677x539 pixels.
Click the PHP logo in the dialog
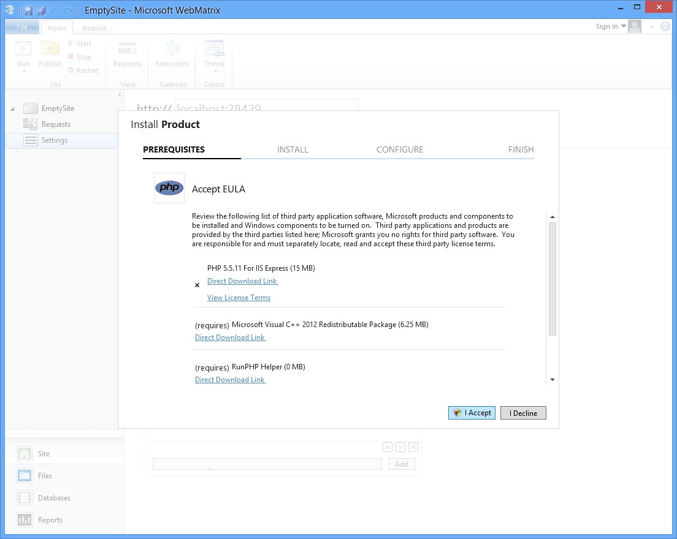tap(169, 188)
